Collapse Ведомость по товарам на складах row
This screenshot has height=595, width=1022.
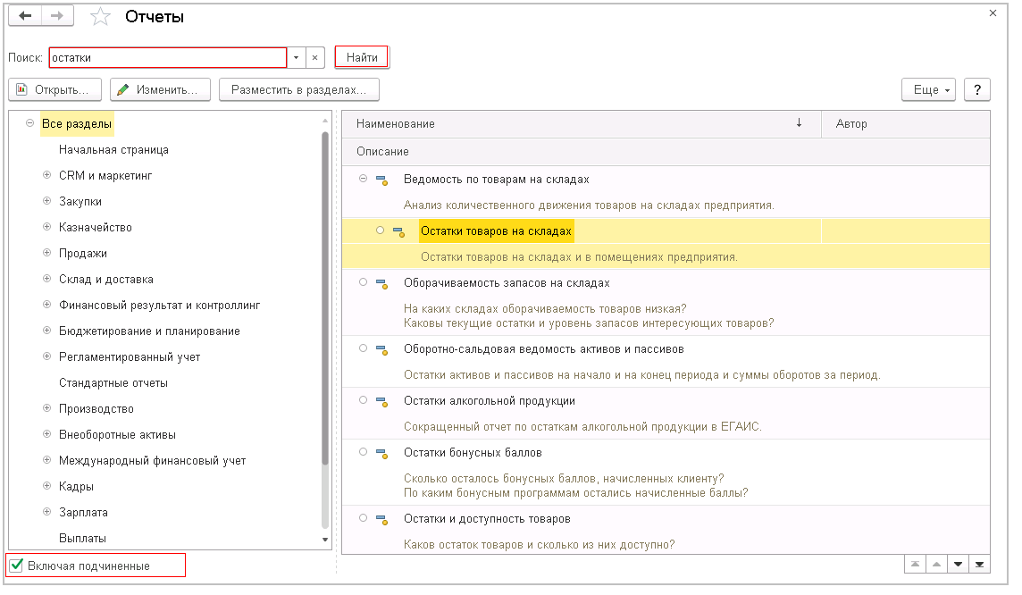tap(363, 179)
